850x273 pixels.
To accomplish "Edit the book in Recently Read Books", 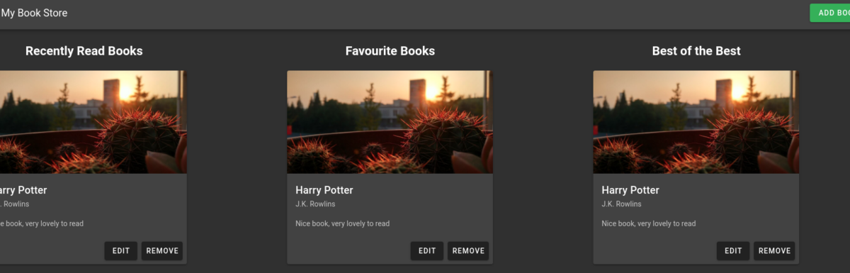I will tap(121, 250).
